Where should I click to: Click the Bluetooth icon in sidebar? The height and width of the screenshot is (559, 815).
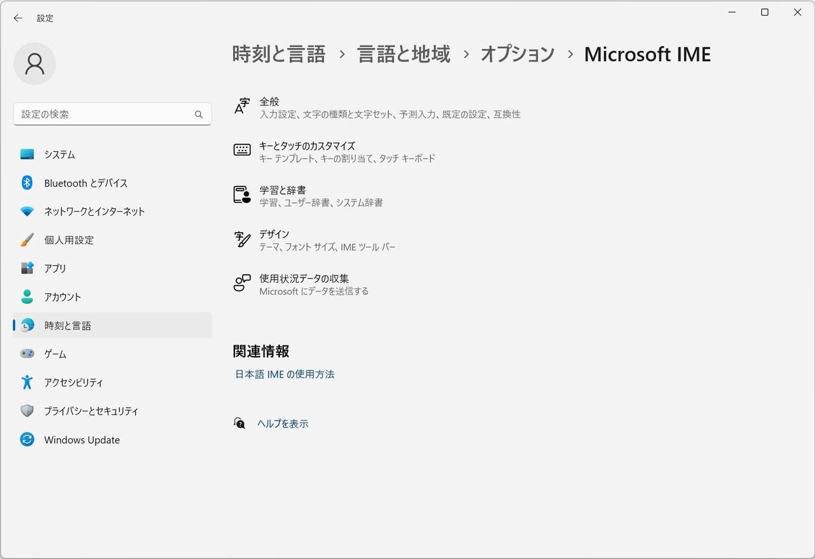(x=27, y=183)
